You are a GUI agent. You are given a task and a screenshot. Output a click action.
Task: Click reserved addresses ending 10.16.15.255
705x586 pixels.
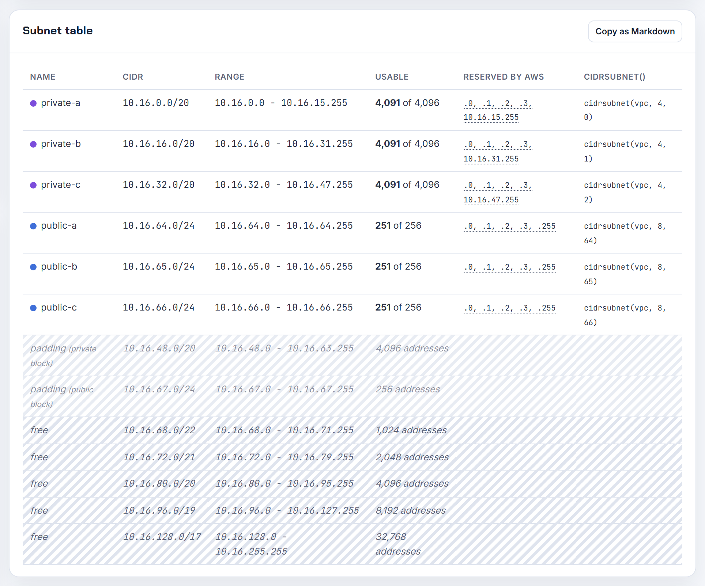(x=498, y=110)
